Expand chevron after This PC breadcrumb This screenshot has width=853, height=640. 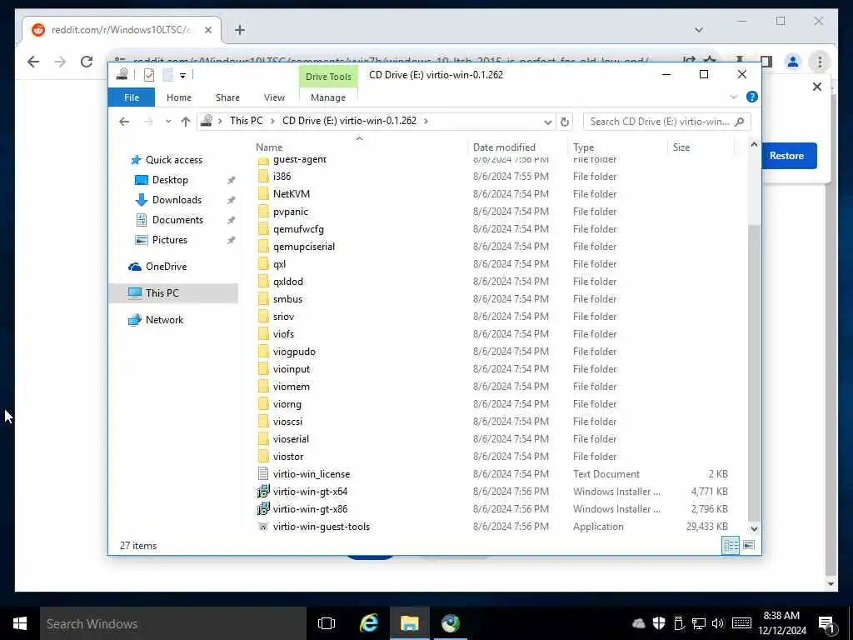coord(272,121)
